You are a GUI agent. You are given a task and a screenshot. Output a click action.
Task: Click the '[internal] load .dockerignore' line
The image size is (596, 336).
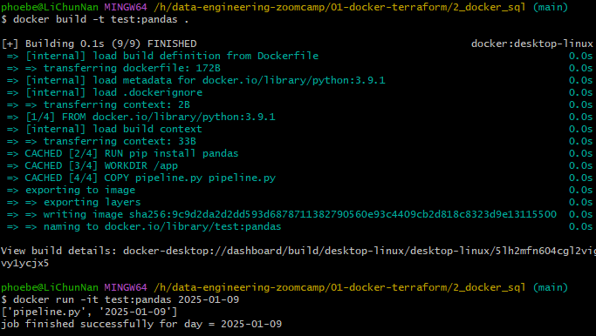[x=105, y=92]
